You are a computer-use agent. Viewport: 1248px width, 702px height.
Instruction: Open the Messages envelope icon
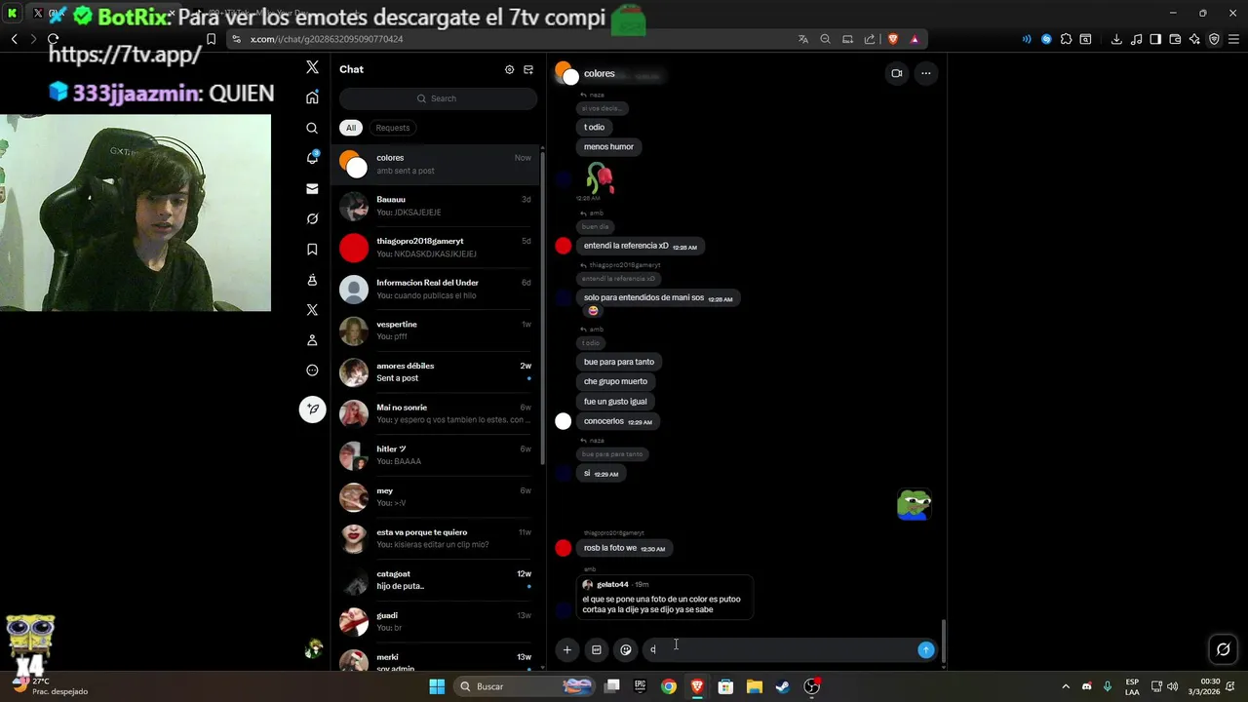(312, 188)
